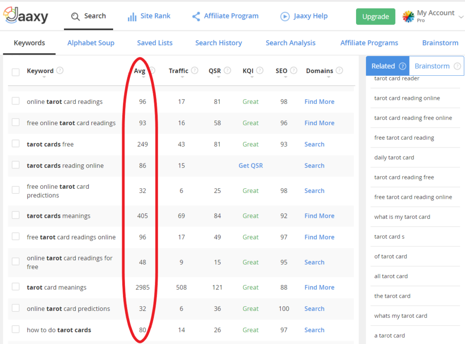
Task: Open the help tooltip beside the KQI header
Action: click(260, 70)
